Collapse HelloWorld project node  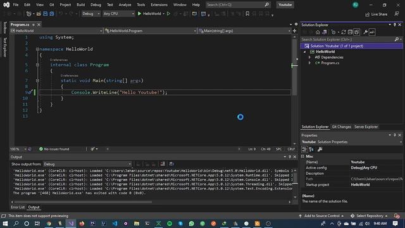point(305,52)
